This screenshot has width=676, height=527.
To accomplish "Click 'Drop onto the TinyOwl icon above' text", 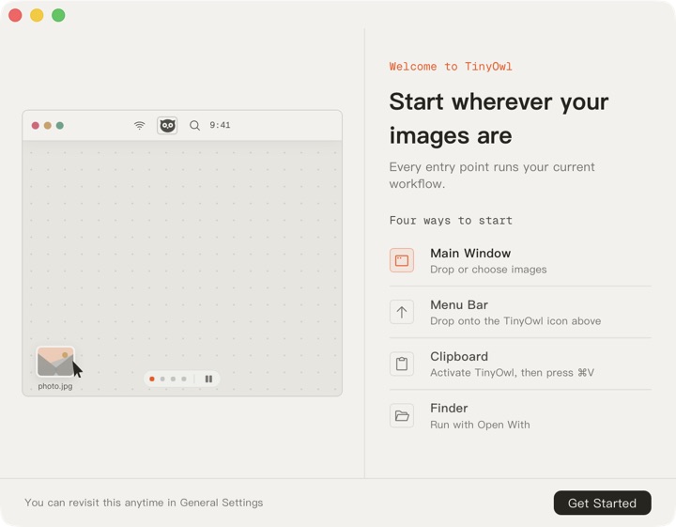I will (515, 321).
